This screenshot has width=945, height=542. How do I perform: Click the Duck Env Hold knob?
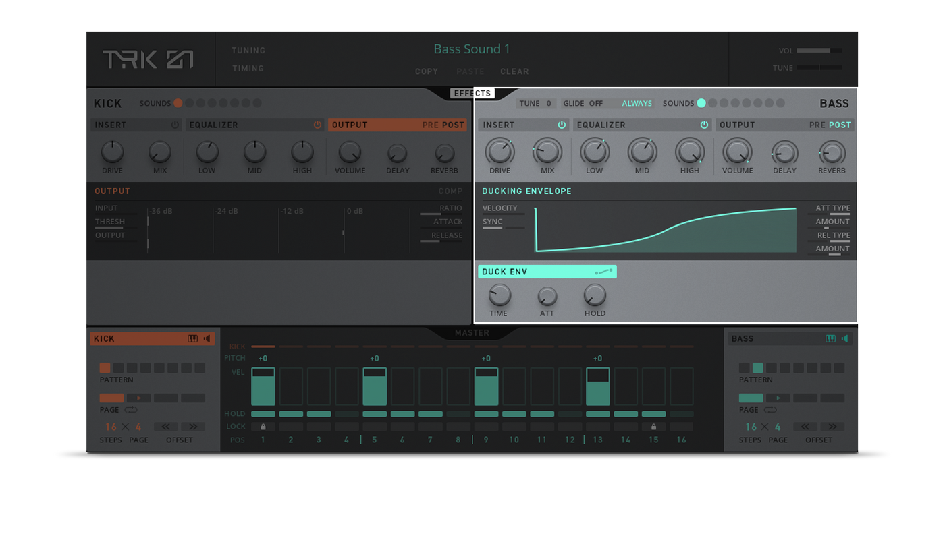coord(595,295)
